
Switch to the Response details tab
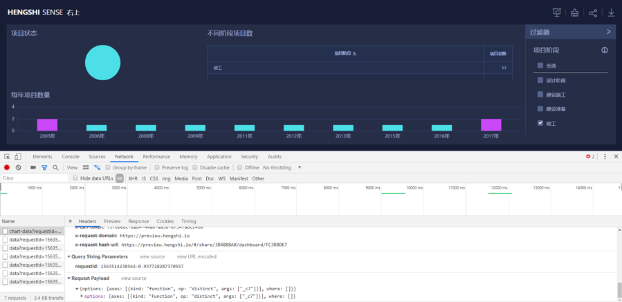pyautogui.click(x=138, y=221)
